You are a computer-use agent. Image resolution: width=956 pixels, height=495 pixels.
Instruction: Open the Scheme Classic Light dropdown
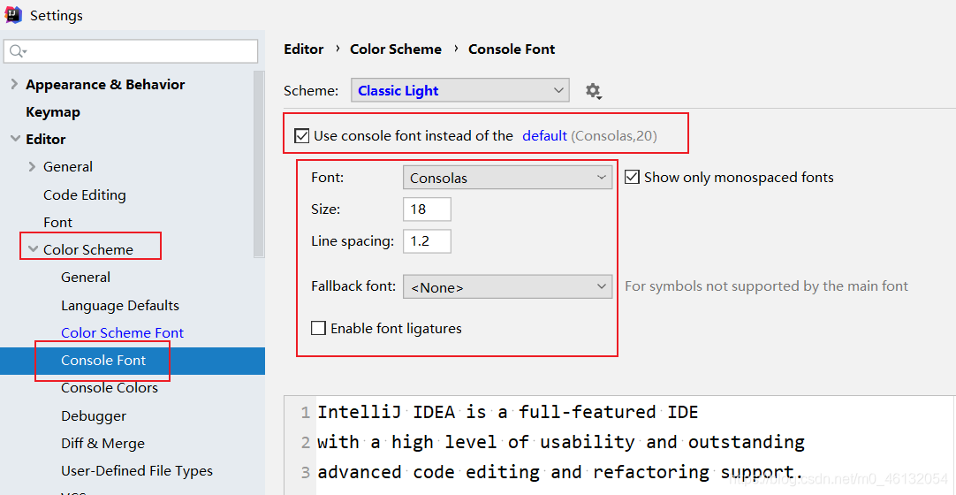pyautogui.click(x=459, y=90)
